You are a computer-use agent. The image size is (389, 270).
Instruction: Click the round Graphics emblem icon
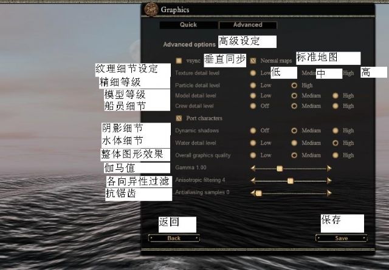point(151,10)
